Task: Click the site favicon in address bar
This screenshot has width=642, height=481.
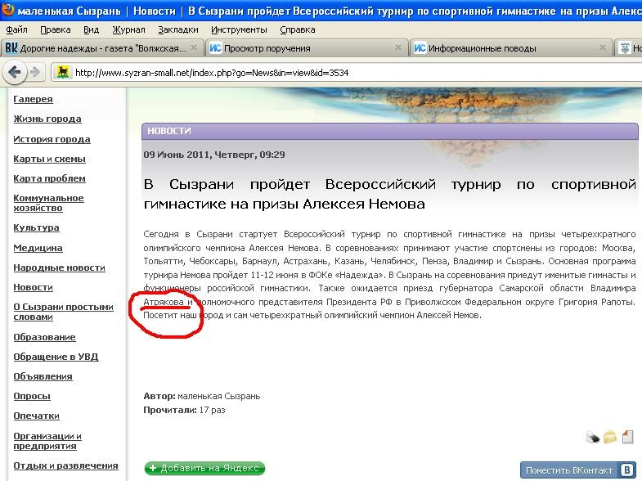Action: click(x=61, y=72)
